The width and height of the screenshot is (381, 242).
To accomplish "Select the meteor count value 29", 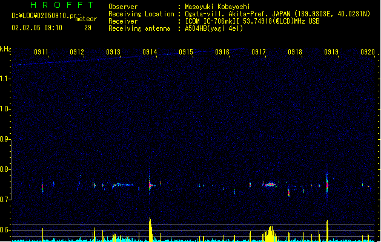I will click(88, 28).
